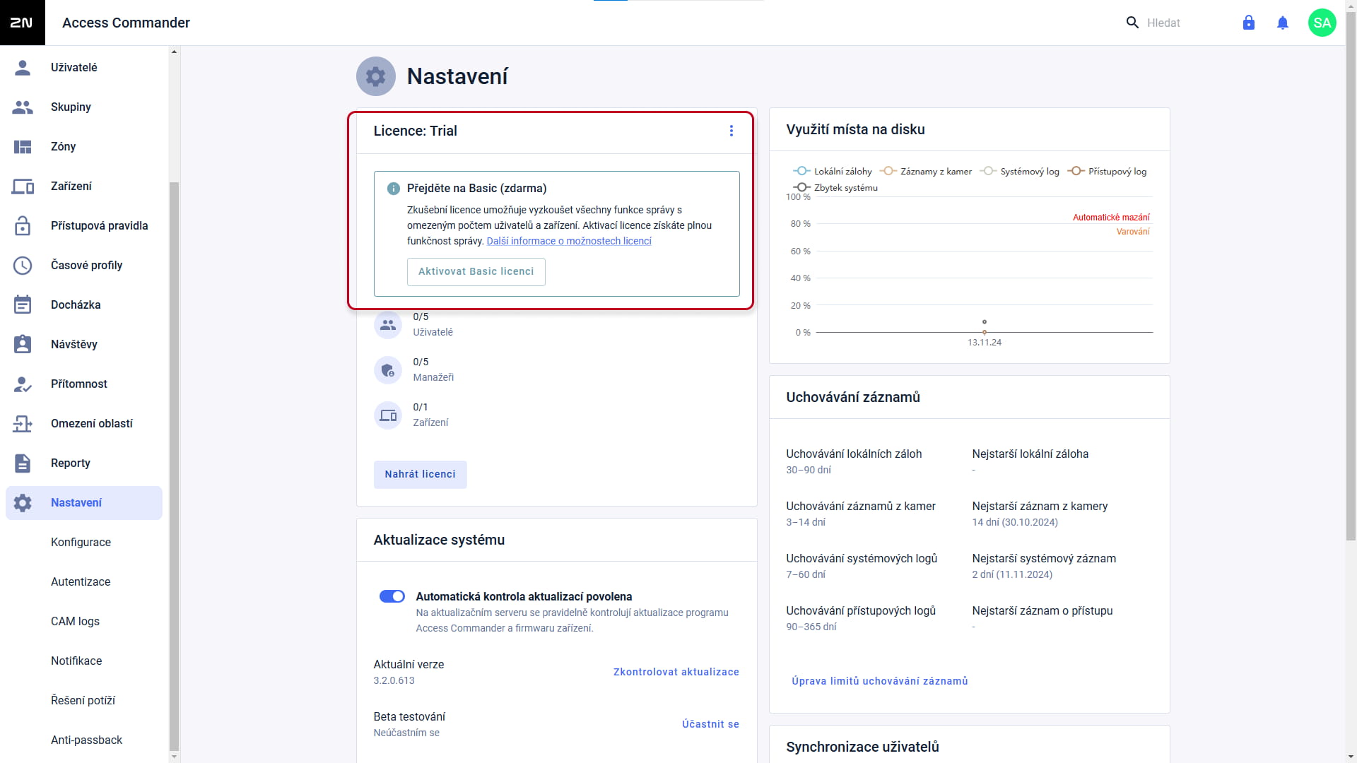Screen dimensions: 1357x763
Task: Click the Nastavení gear icon in sidebar
Action: (x=23, y=502)
